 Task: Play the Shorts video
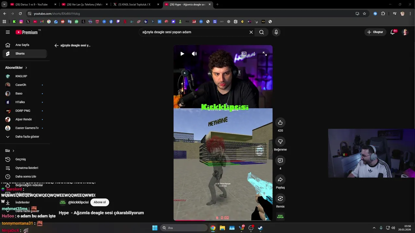182,54
